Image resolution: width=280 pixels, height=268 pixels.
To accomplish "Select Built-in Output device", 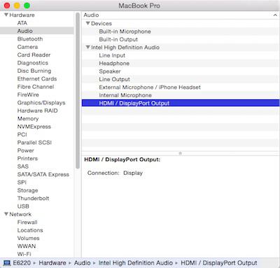I will [181, 39].
